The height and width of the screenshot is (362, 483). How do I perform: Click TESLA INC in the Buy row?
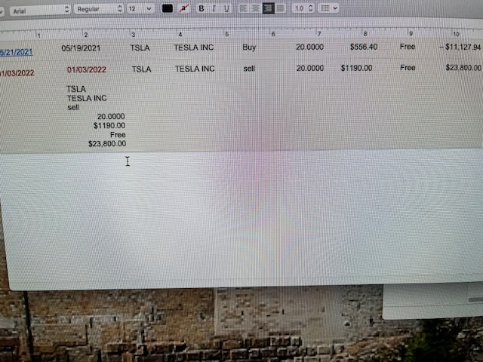[x=193, y=48]
